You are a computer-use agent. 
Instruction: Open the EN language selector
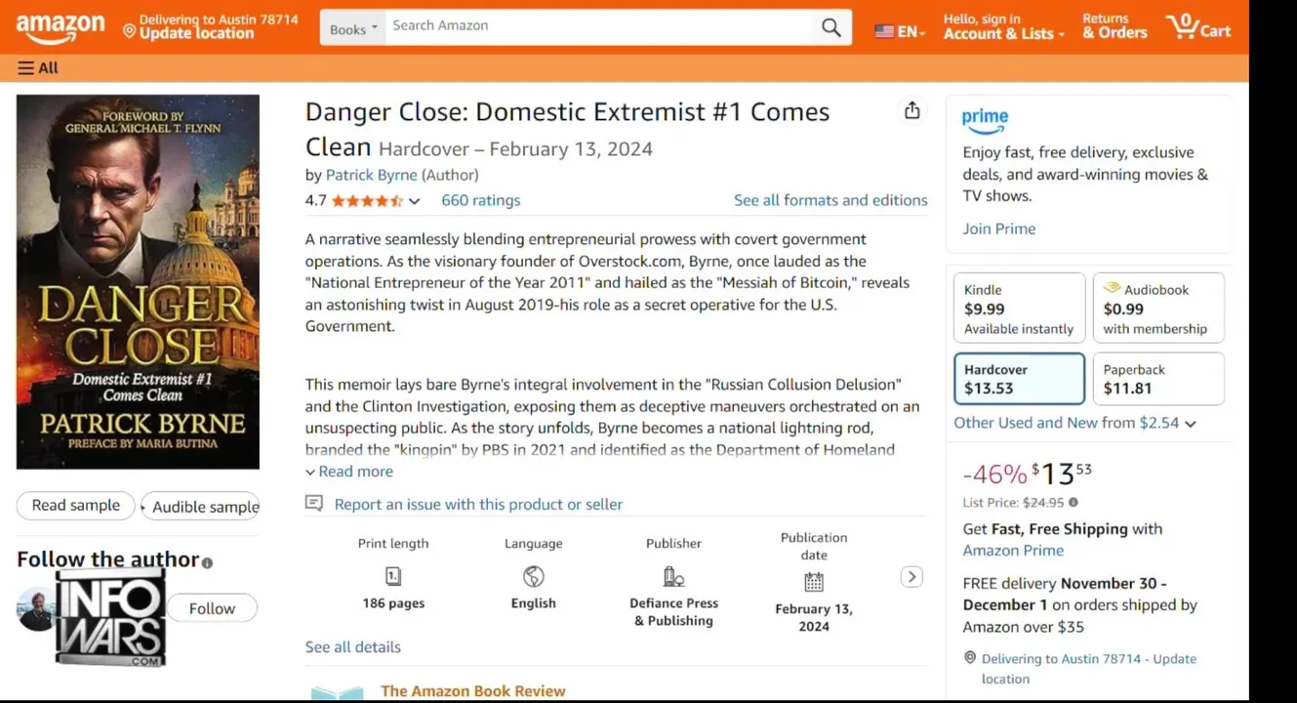pos(900,31)
